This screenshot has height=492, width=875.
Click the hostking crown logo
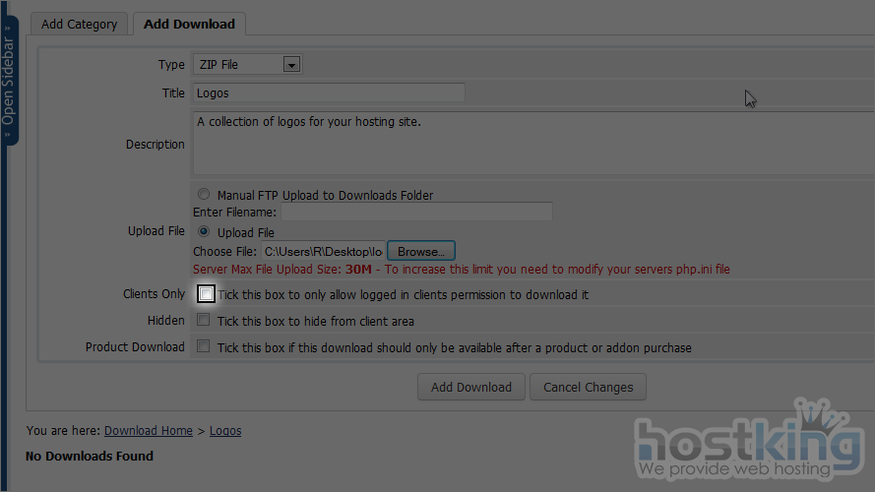[x=747, y=438]
